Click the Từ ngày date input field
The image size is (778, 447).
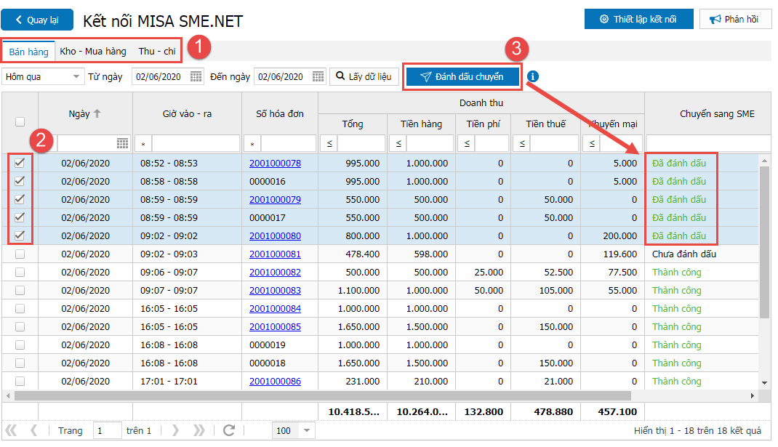tap(161, 76)
